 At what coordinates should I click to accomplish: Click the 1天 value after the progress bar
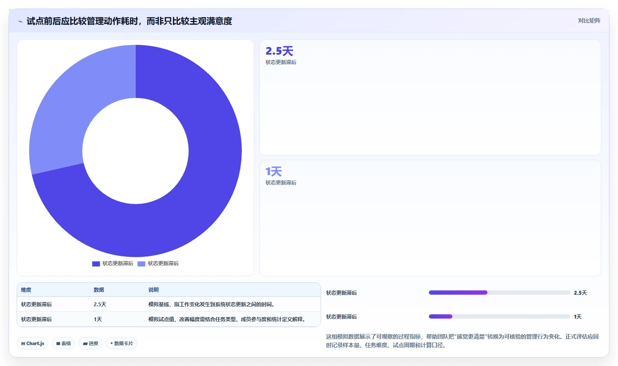pos(578,316)
